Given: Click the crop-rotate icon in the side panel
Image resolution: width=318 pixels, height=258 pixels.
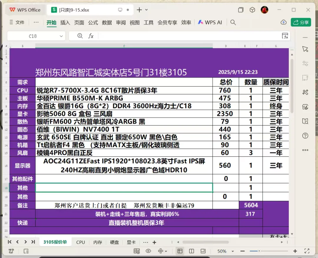Looking at the screenshot, I should point(305,78).
